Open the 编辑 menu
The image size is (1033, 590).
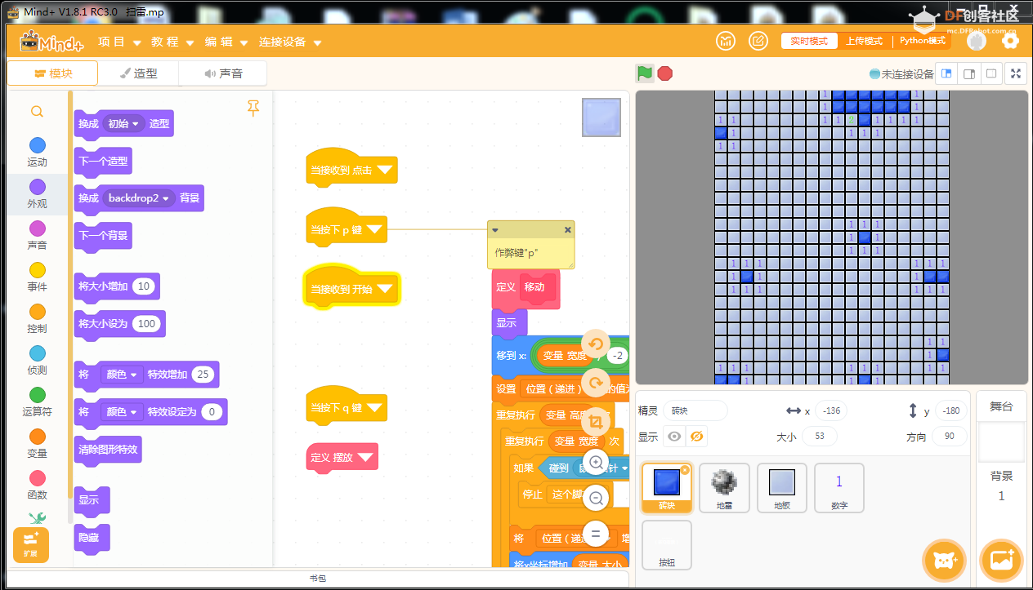[x=226, y=42]
